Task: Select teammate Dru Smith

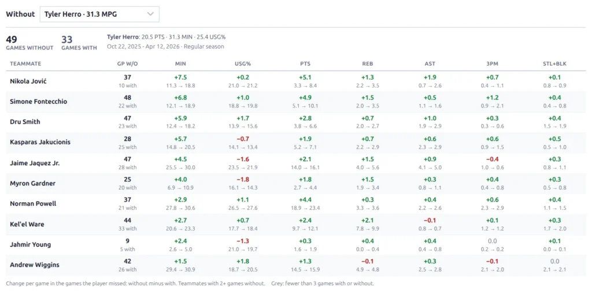Action: click(x=25, y=122)
